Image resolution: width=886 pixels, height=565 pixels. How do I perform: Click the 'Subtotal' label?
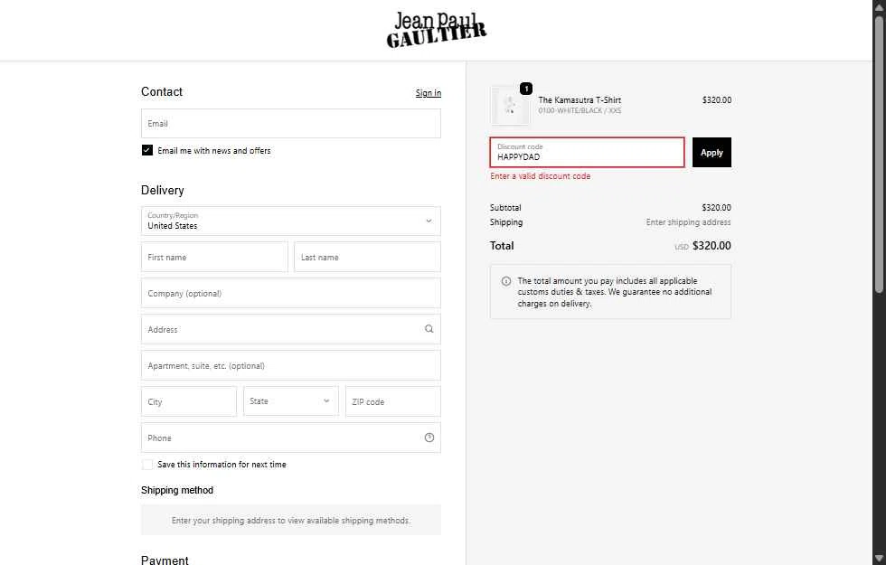tap(505, 208)
